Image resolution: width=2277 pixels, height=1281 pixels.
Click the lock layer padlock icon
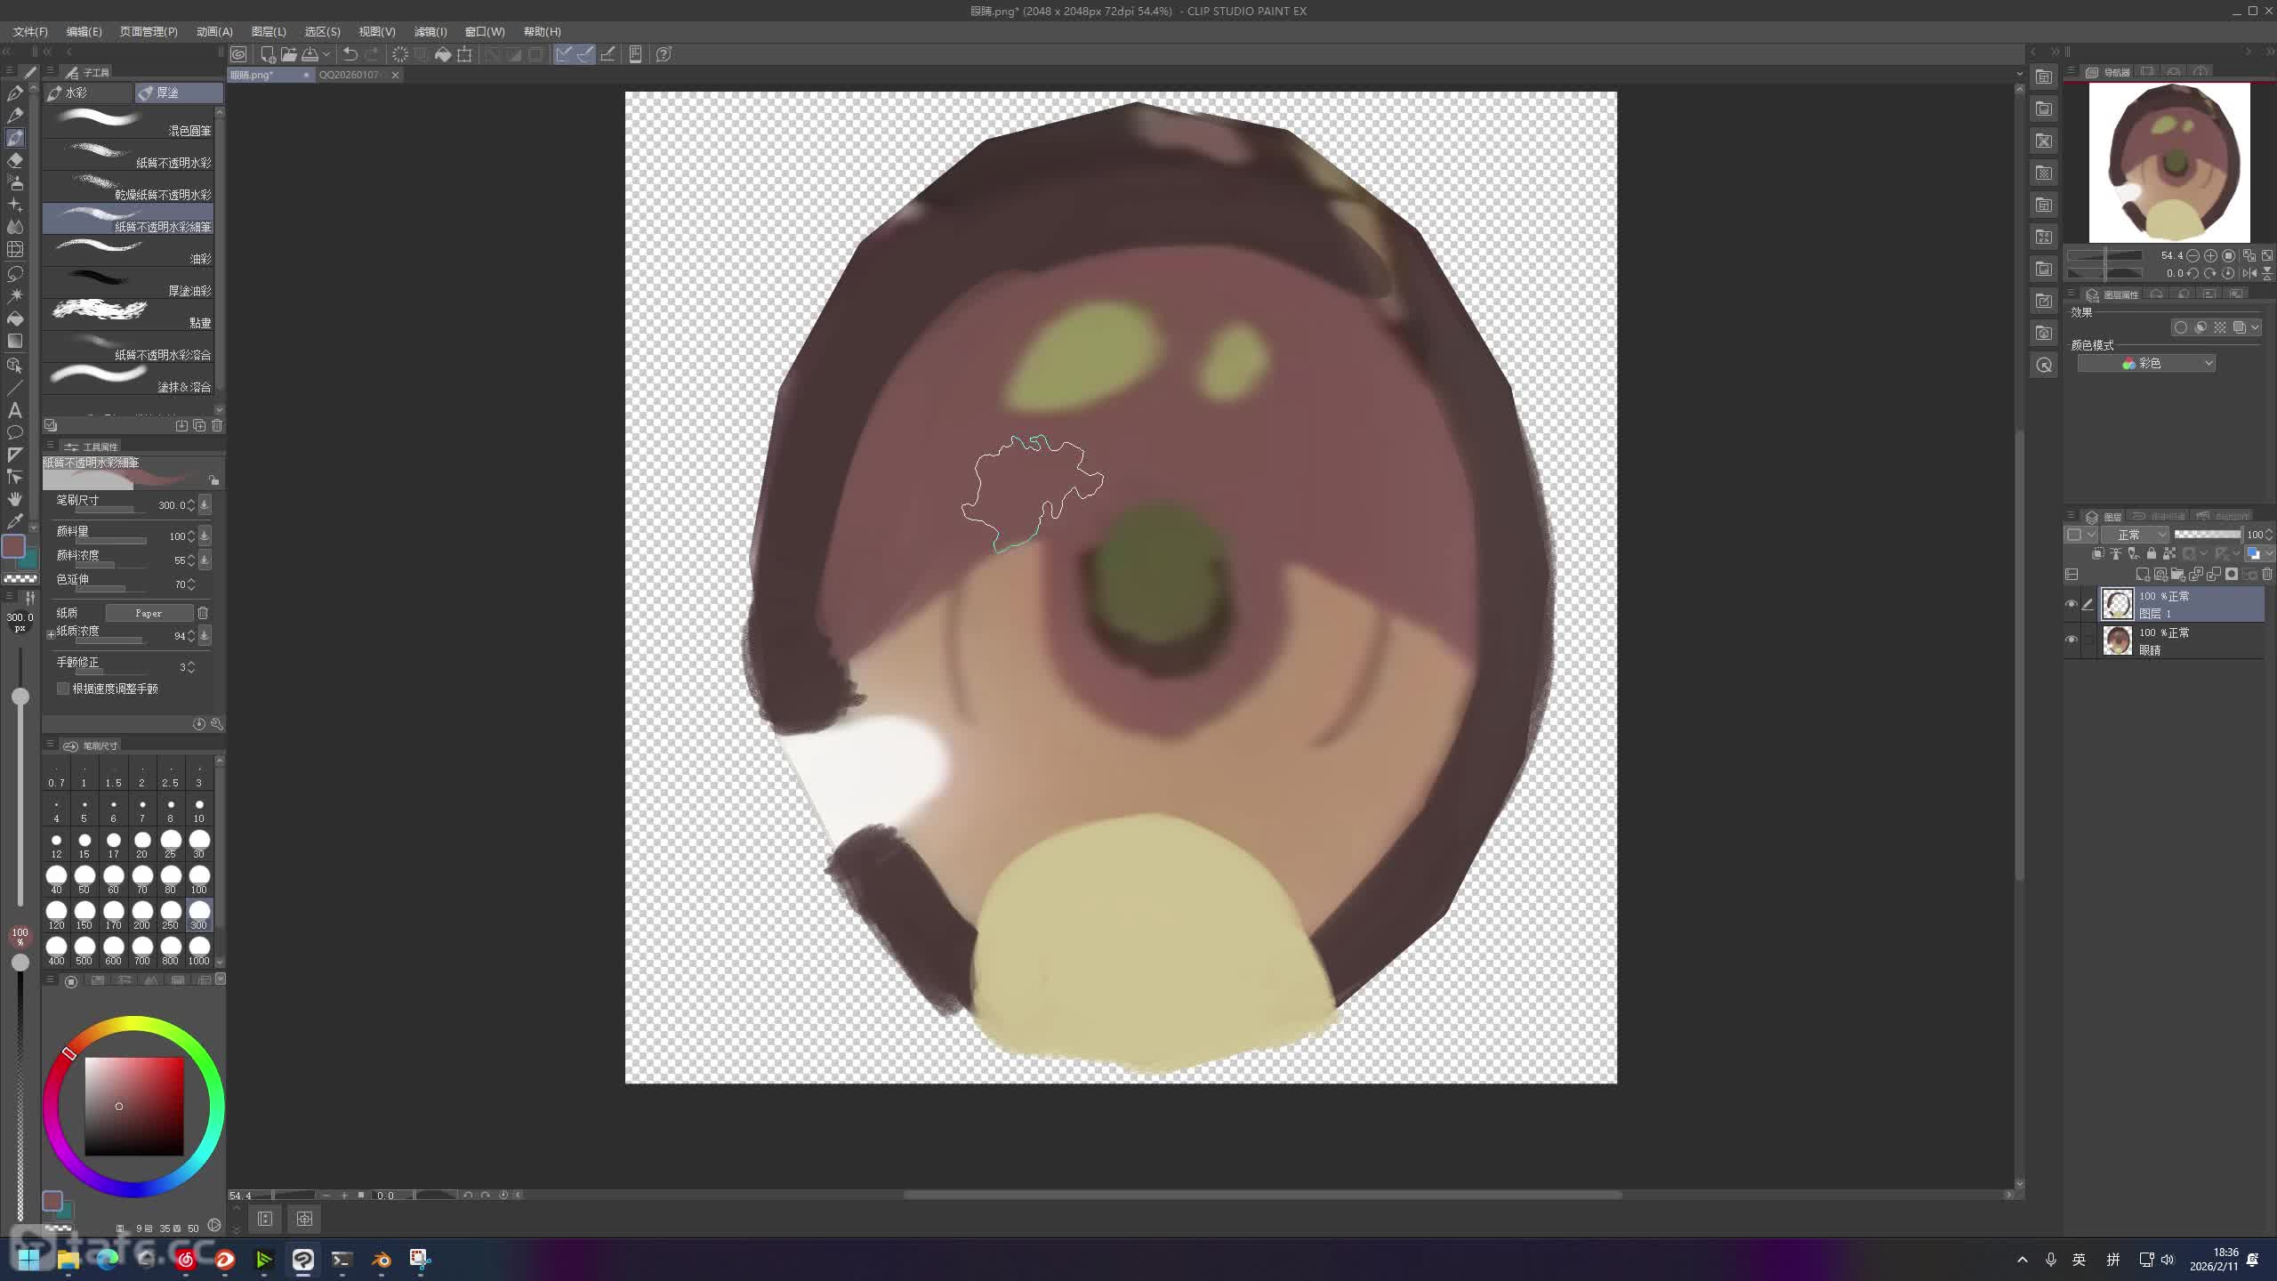point(2151,553)
